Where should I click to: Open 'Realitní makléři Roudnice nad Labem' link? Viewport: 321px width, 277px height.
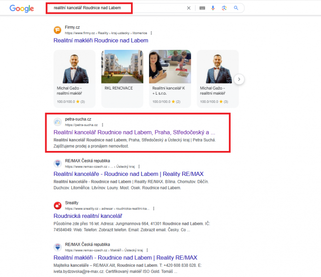101,40
